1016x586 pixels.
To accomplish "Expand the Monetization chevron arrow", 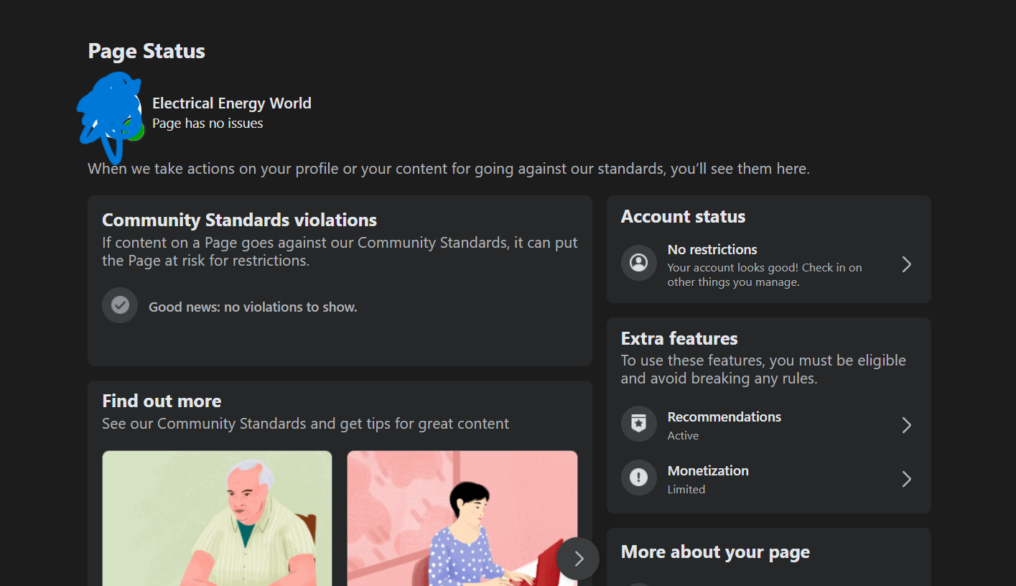I will coord(906,479).
